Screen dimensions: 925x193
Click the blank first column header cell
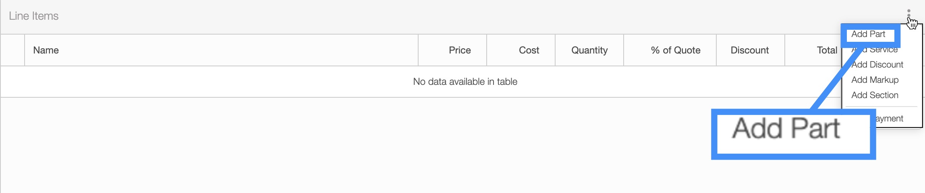click(x=13, y=50)
